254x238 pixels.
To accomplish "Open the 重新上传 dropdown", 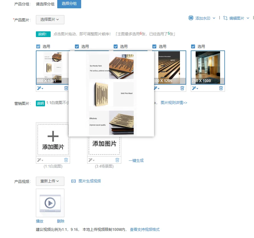I will click(50, 181).
